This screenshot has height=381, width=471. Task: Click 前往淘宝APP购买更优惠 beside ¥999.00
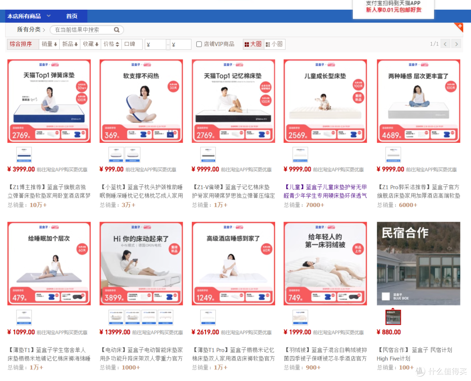pyautogui.click(x=151, y=170)
